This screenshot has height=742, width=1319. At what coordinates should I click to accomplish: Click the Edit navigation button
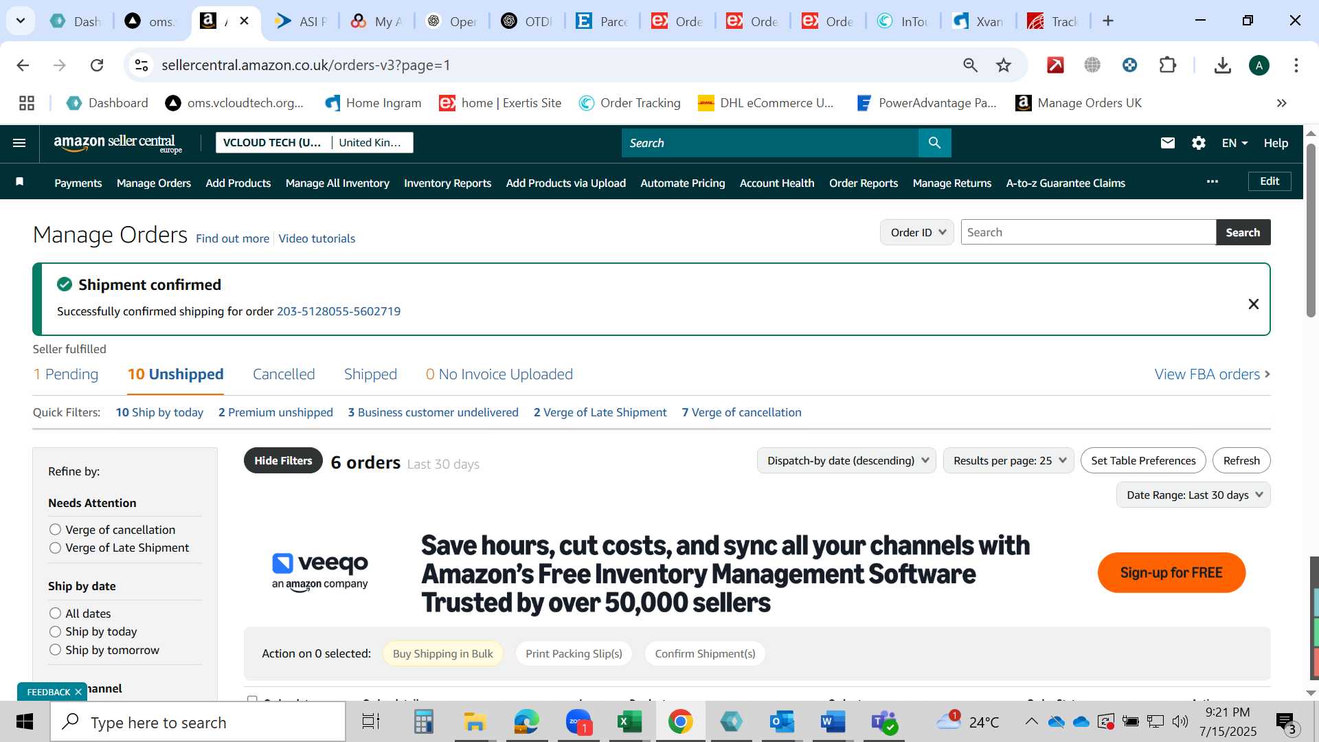tap(1270, 181)
